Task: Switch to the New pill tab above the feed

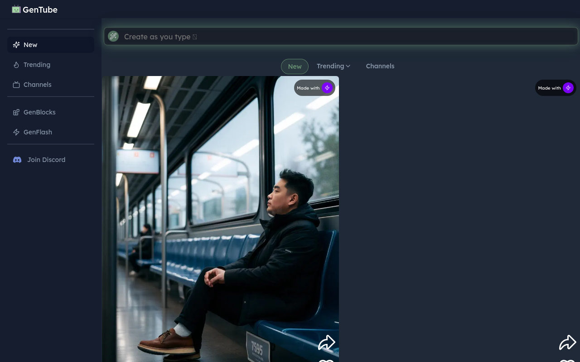Action: 295,66
